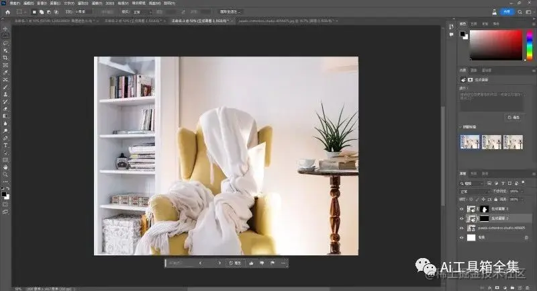Select the Pen tool
This screenshot has height=291, width=537.
5,138
